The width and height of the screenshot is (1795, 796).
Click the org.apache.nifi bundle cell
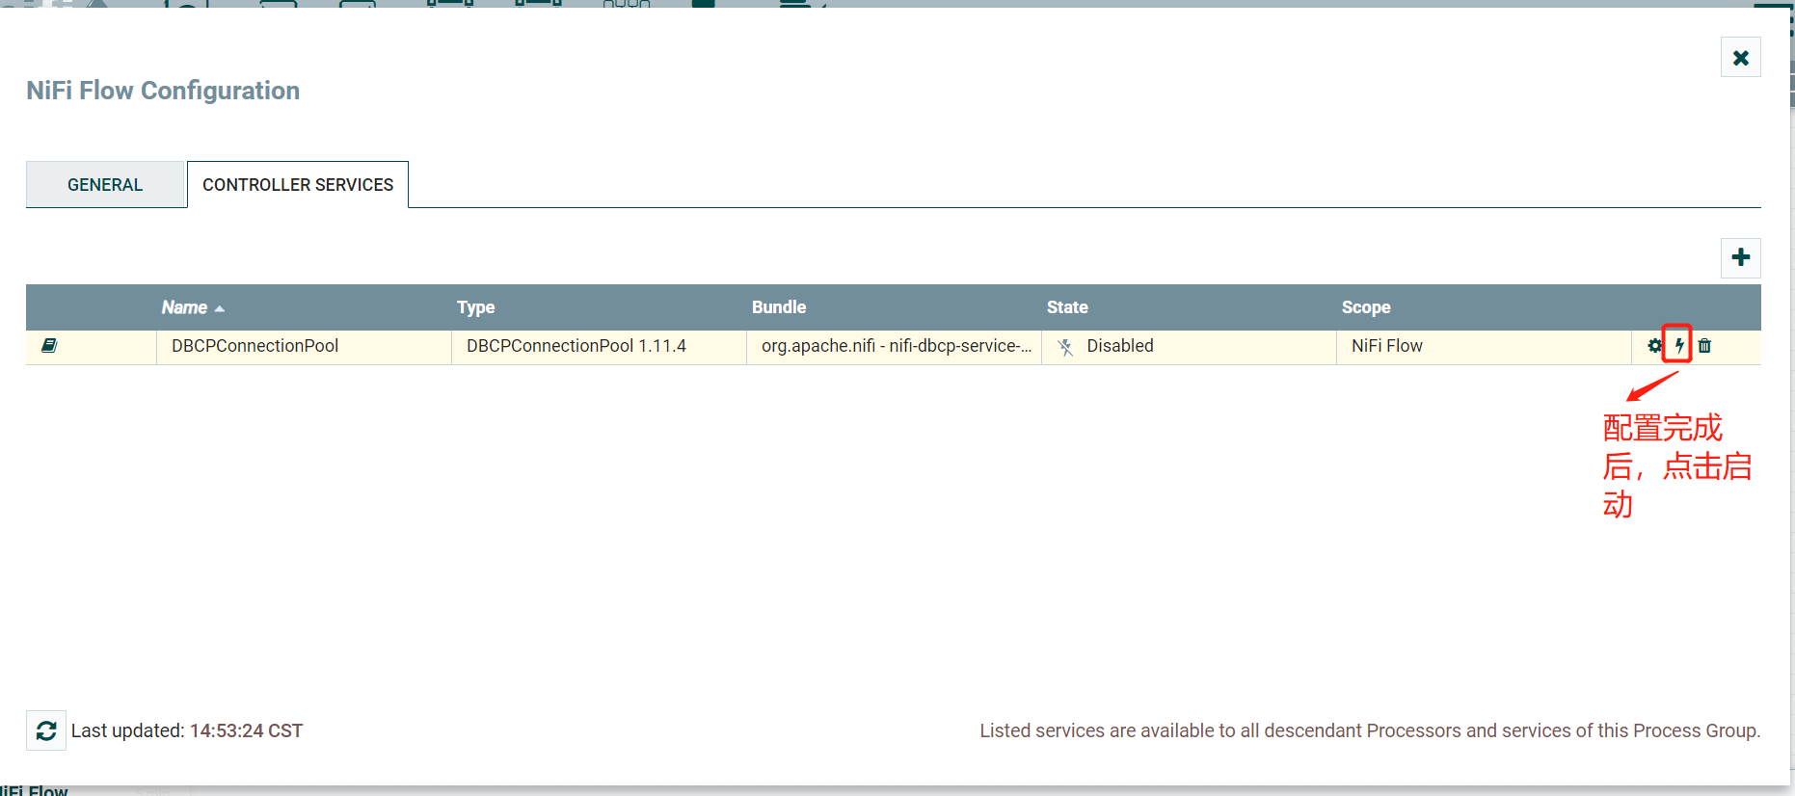point(894,346)
